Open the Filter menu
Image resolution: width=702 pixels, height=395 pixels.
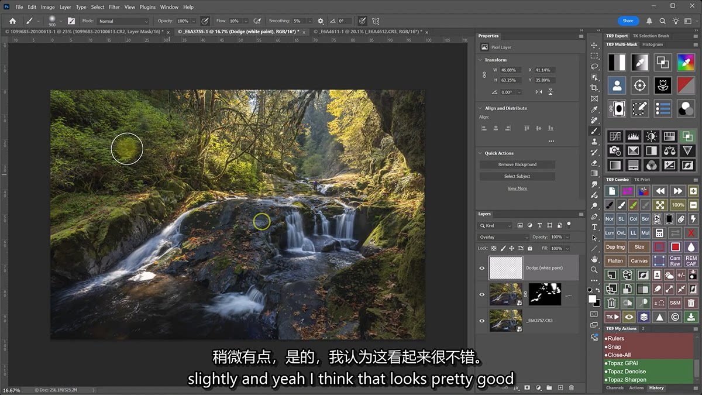[x=114, y=7]
